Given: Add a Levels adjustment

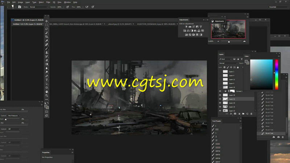Looking at the screenshot, I should (x=190, y=27).
